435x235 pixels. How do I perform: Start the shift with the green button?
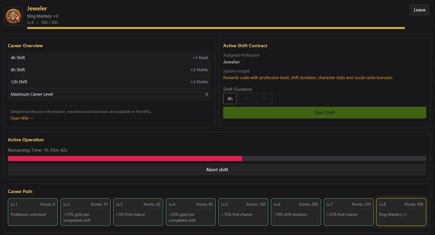pos(325,113)
